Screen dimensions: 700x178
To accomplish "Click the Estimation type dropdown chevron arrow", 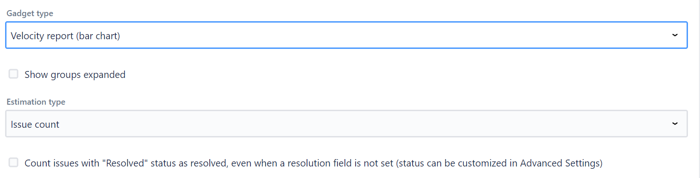I will (675, 124).
